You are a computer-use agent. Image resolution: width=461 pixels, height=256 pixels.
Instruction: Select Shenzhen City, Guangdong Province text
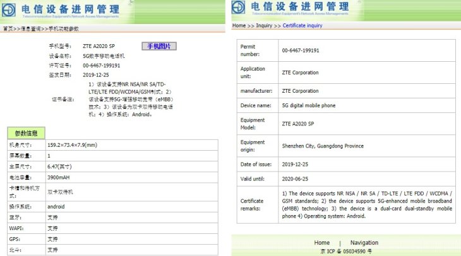pyautogui.click(x=323, y=146)
